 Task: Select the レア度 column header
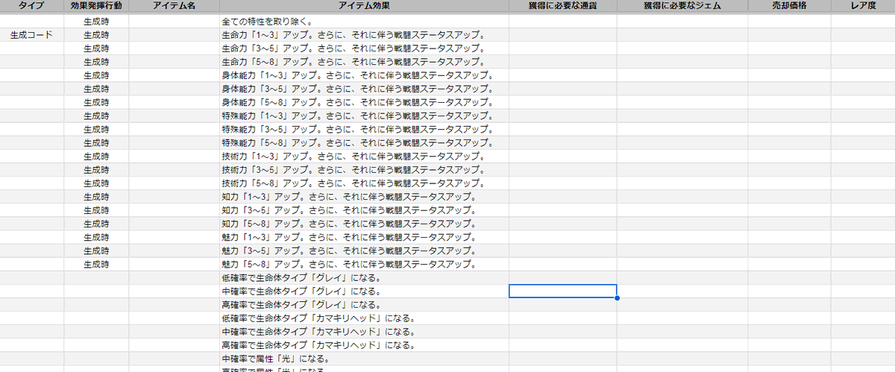tap(863, 6)
